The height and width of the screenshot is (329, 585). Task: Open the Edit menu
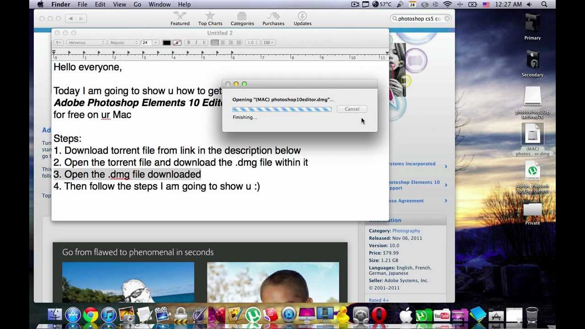tap(100, 5)
